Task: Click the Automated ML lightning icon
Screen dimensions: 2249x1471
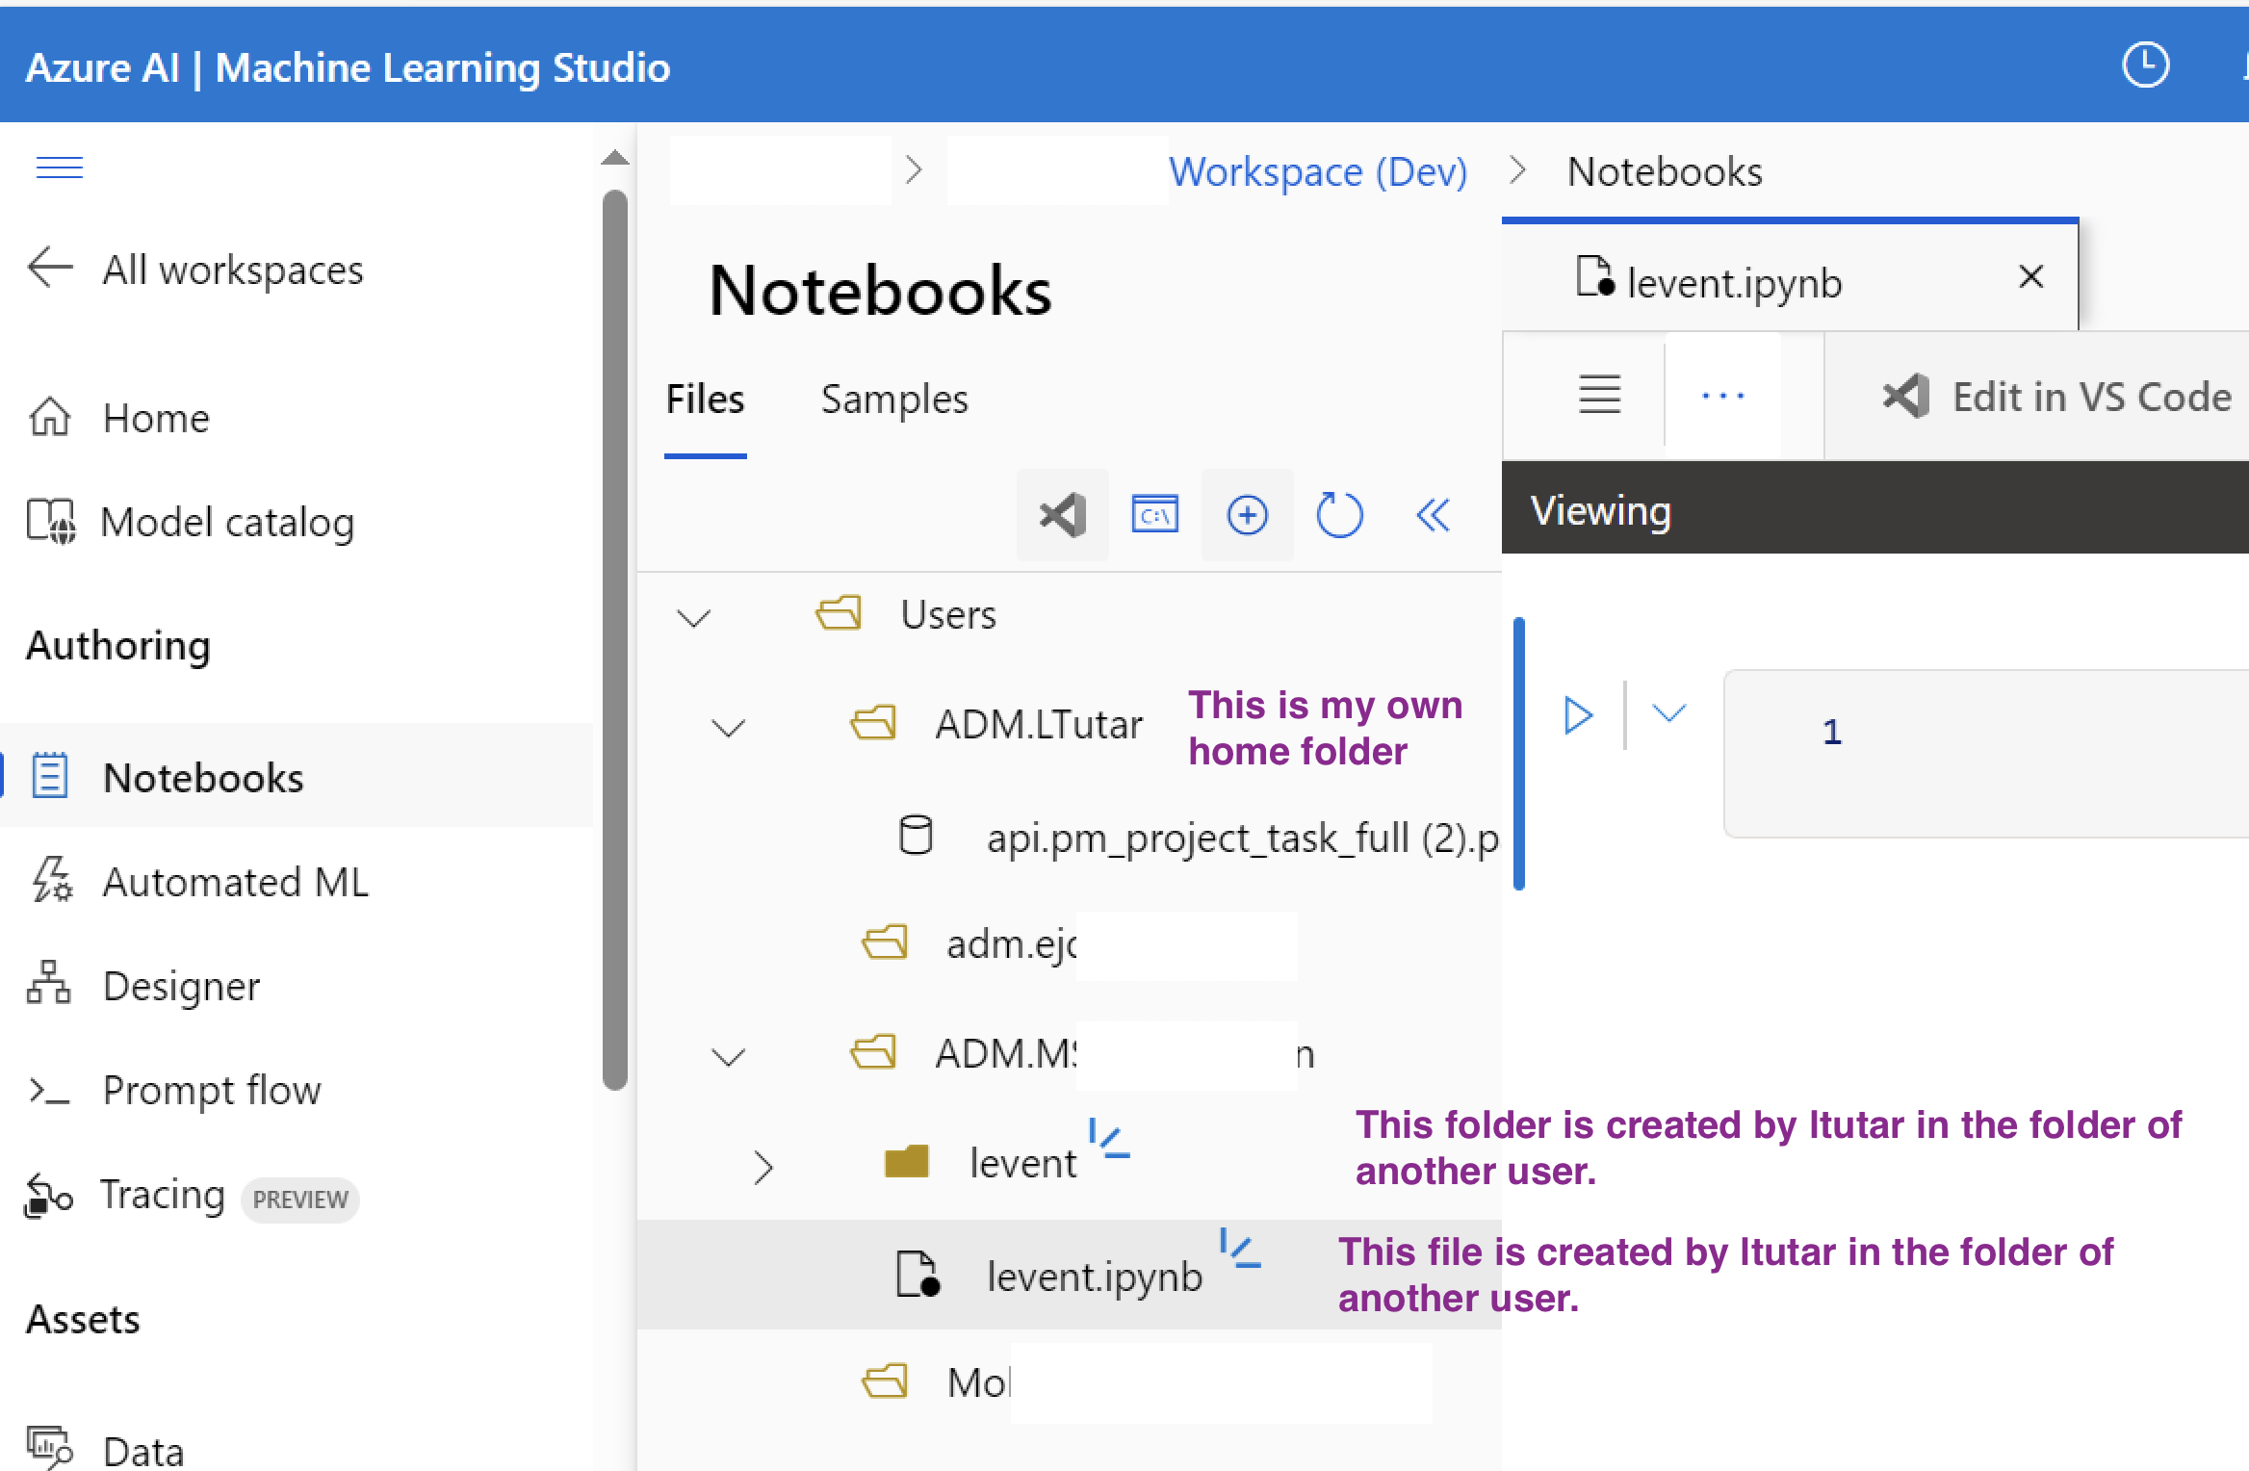Action: tap(51, 880)
